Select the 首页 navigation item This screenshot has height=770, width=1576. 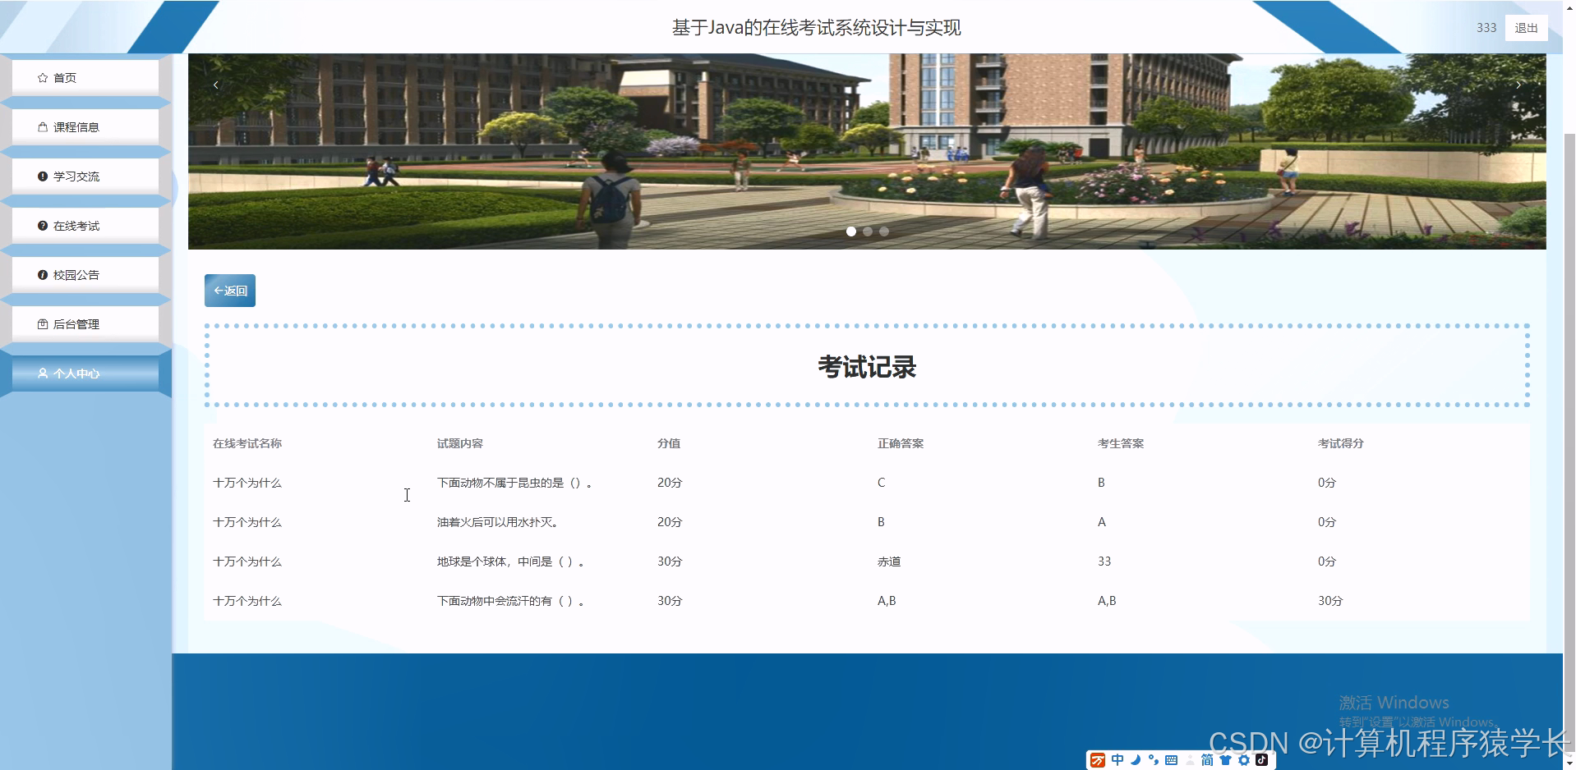(x=66, y=76)
